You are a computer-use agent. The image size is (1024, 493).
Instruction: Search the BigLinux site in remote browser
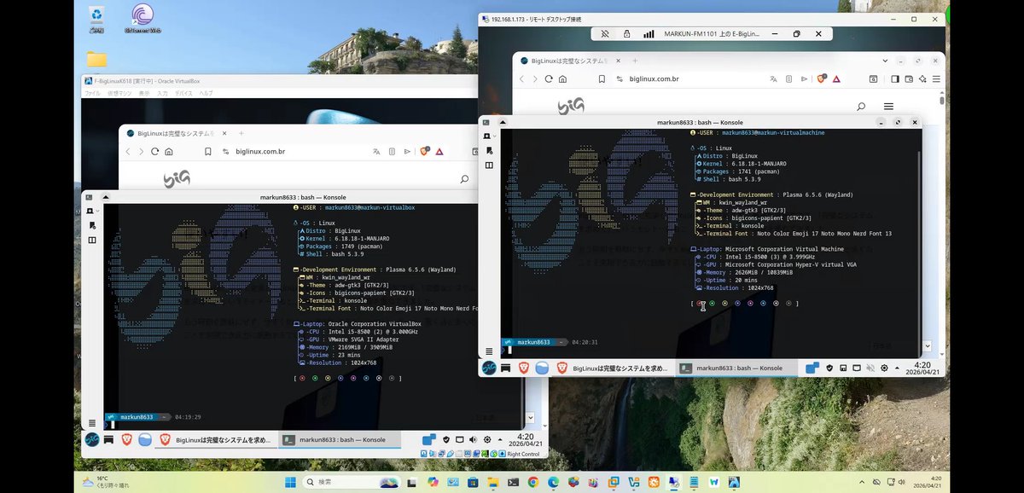pyautogui.click(x=861, y=107)
